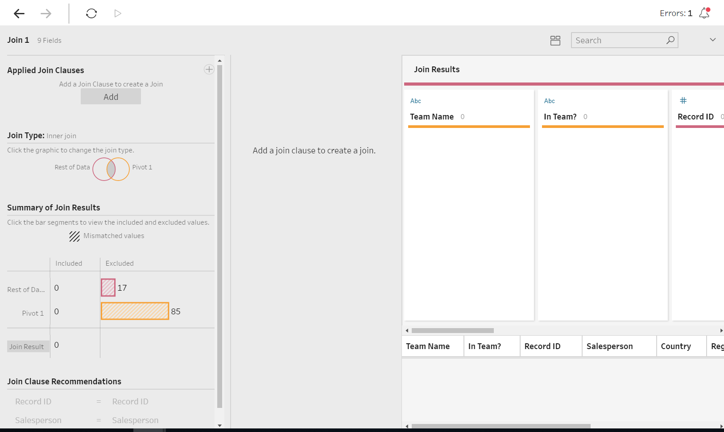Run the flow with the play icon
This screenshot has width=724, height=432.
tap(117, 13)
